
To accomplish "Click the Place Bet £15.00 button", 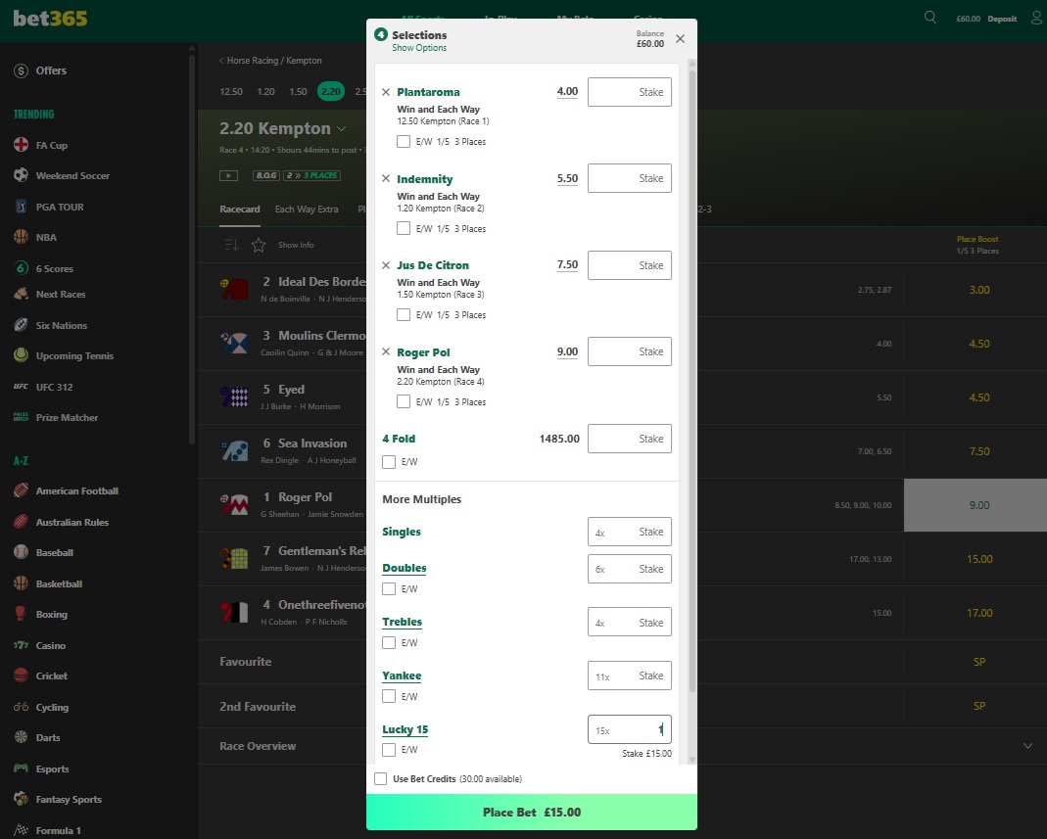I will (531, 812).
